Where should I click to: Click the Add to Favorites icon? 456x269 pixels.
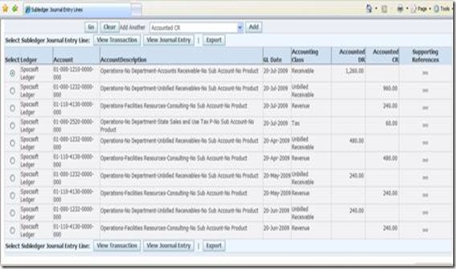point(15,9)
